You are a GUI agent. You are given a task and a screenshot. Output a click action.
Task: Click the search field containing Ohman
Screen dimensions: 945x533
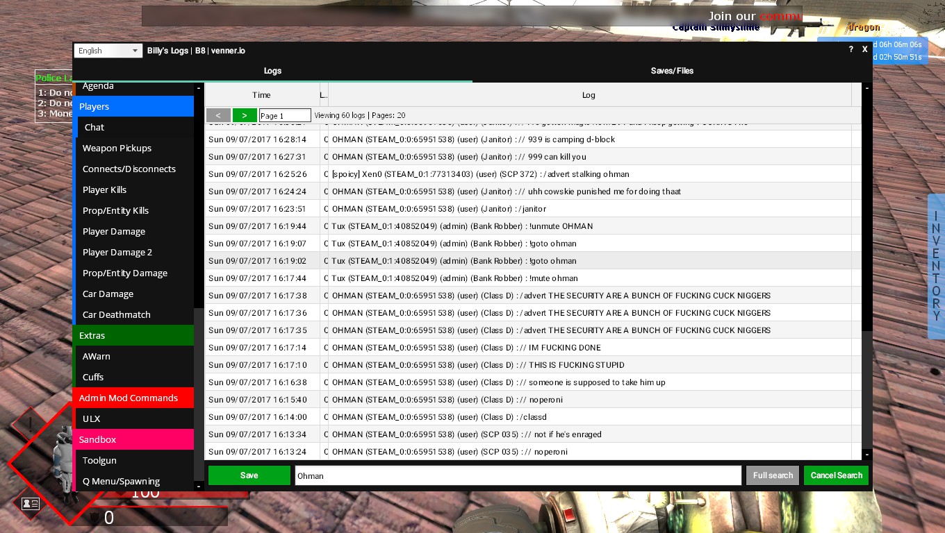pyautogui.click(x=518, y=475)
